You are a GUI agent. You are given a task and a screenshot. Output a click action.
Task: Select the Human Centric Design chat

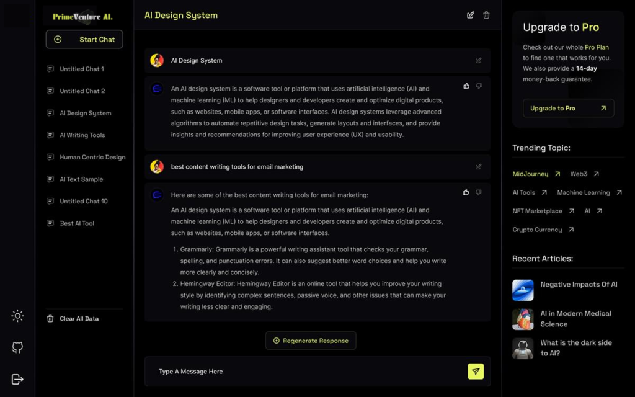coord(92,158)
